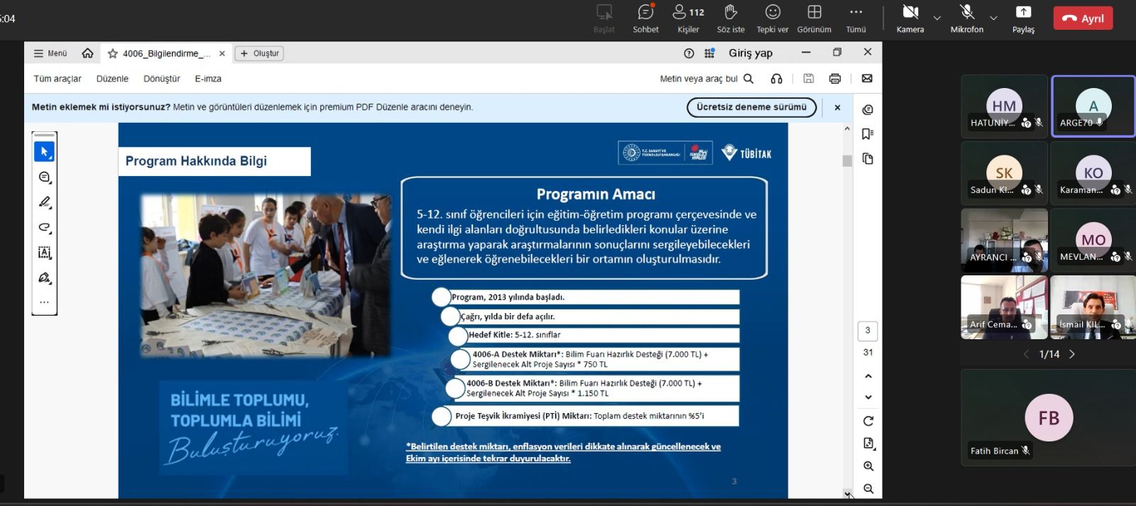Raise hand with Söz iste
1136x506 pixels.
pyautogui.click(x=731, y=18)
